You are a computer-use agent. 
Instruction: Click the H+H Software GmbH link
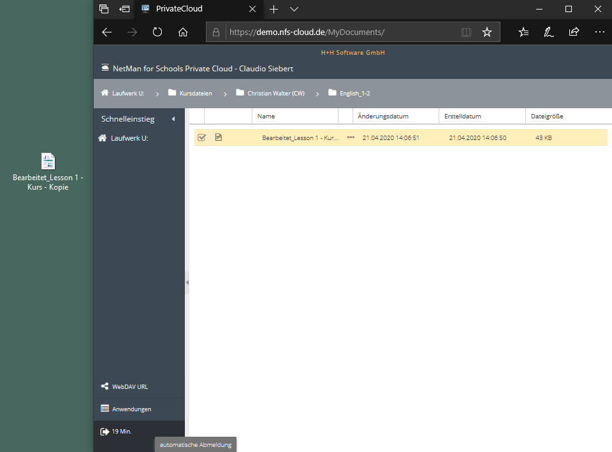point(353,52)
